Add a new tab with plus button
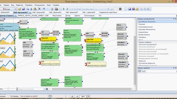This screenshot has height=99, width=177. coord(88,96)
